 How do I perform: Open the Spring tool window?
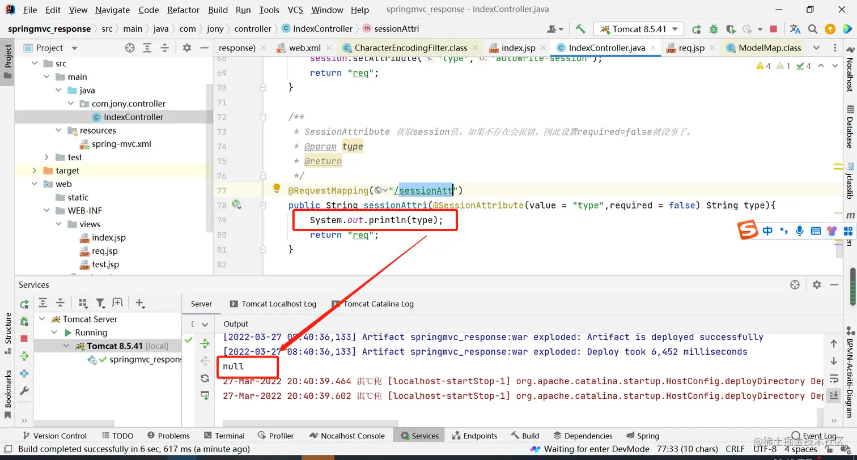(643, 436)
